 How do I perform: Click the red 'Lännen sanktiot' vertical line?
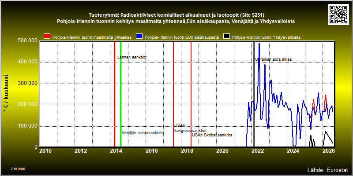point(114,94)
